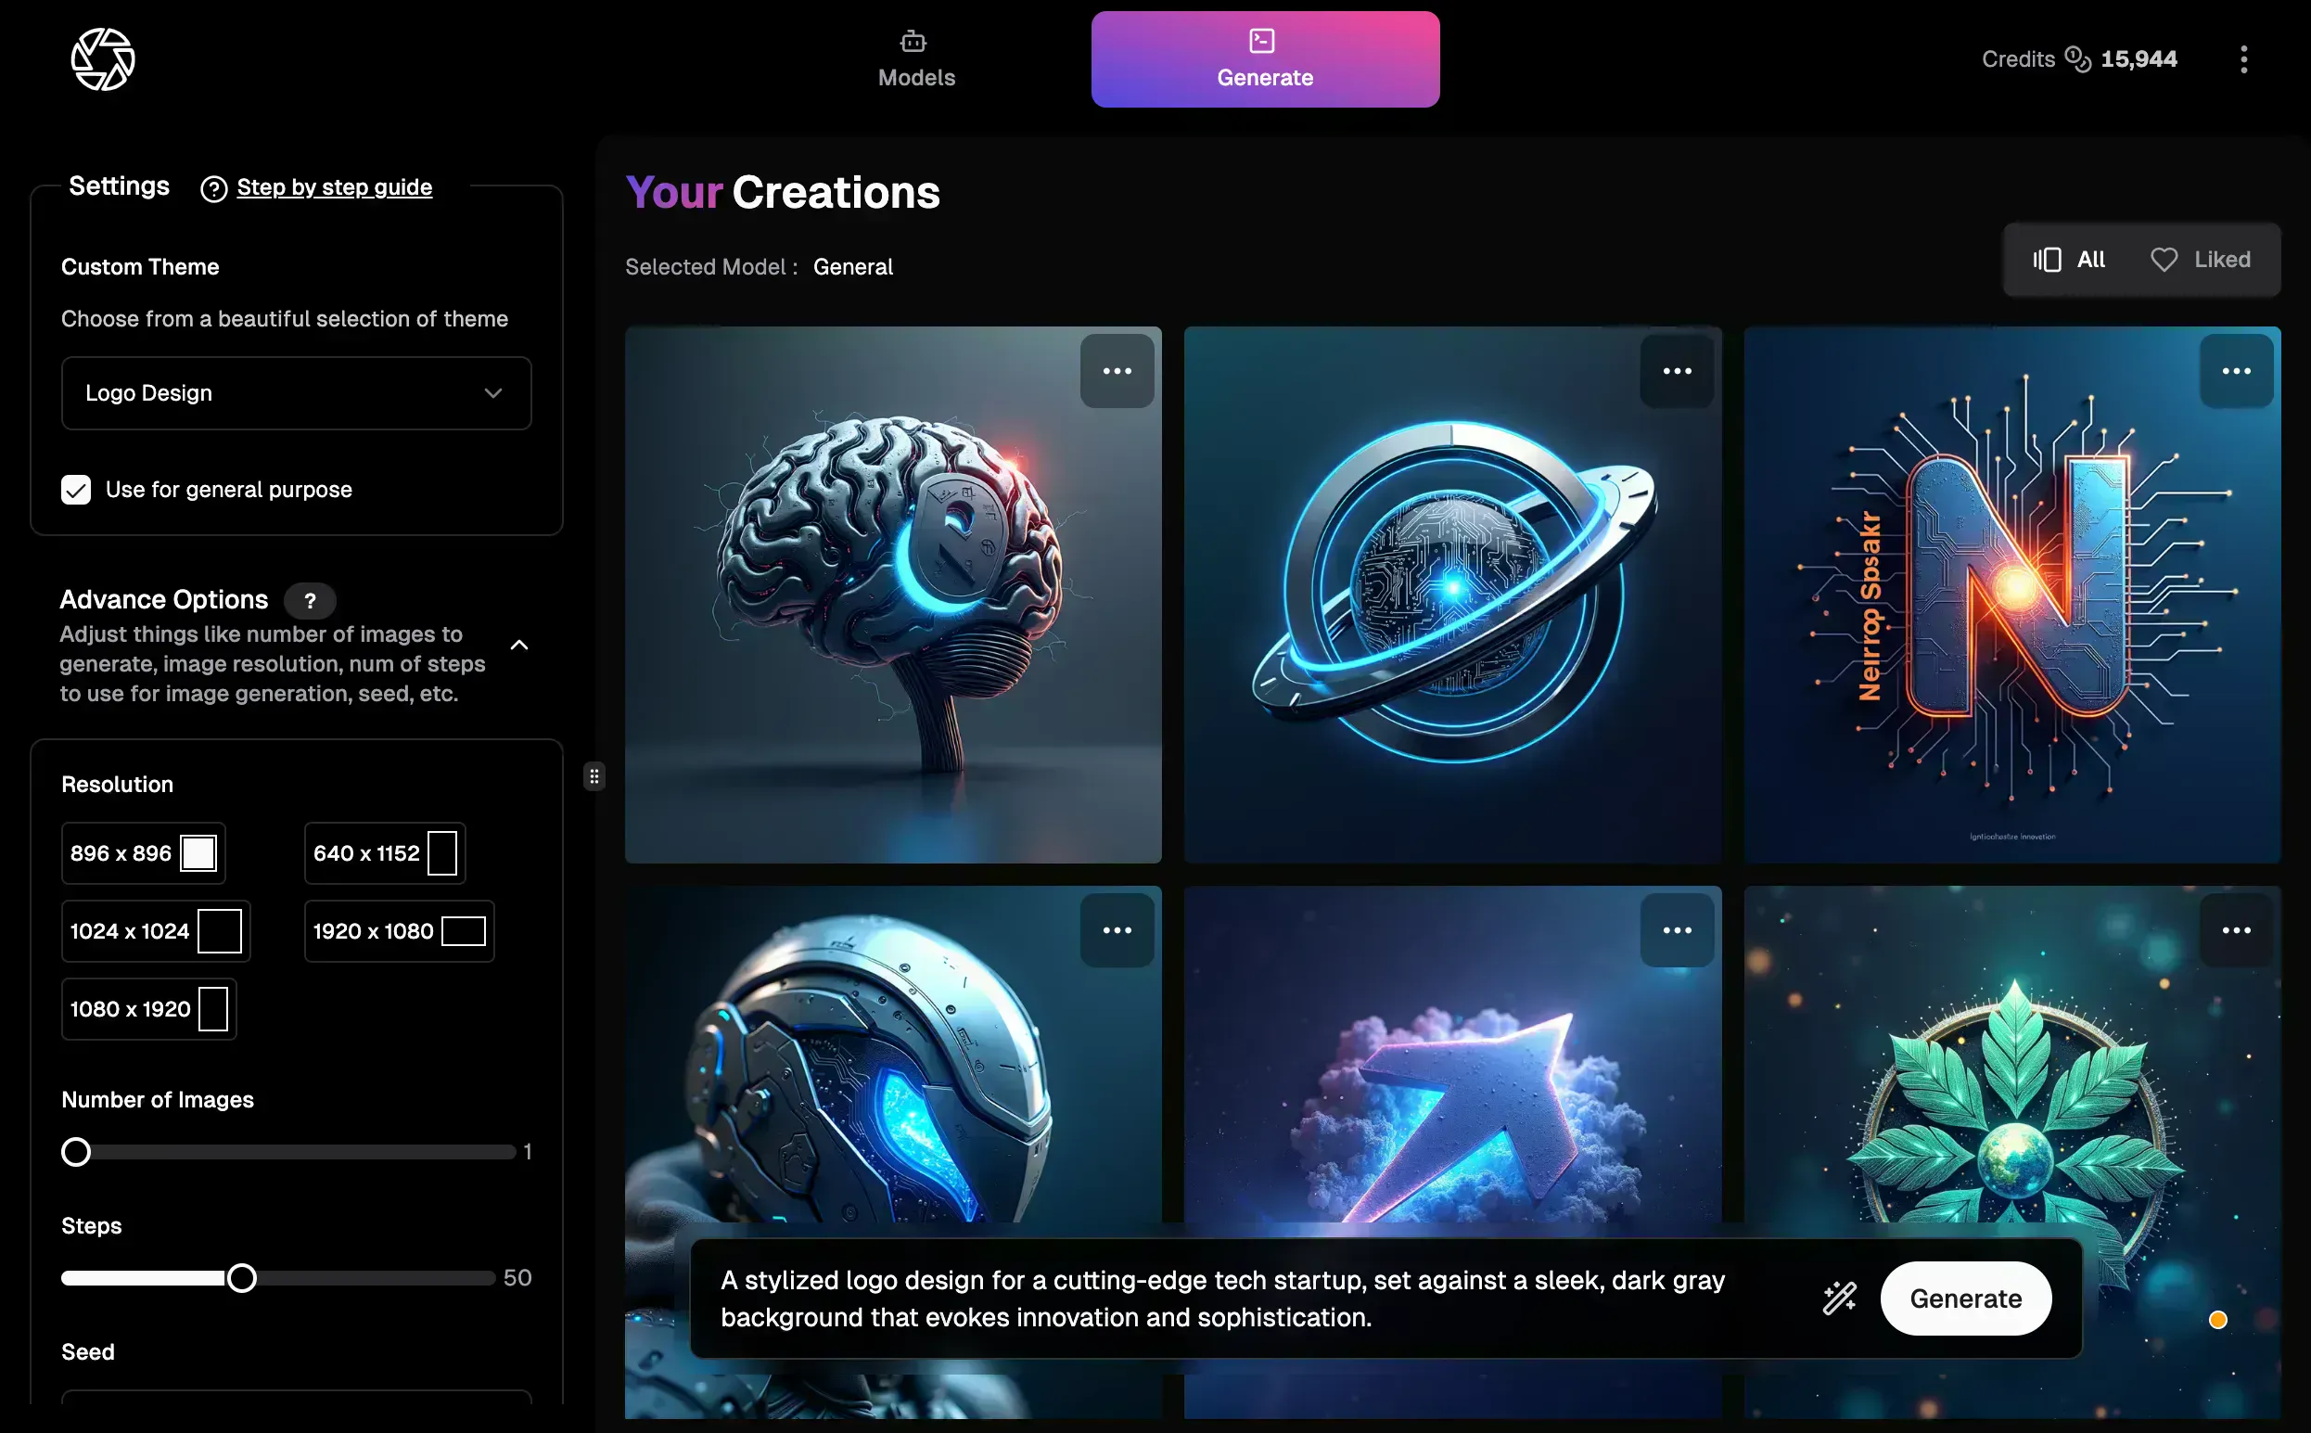Image resolution: width=2311 pixels, height=1433 pixels.
Task: Click the magic wand prompt enhance icon
Action: (x=1839, y=1298)
